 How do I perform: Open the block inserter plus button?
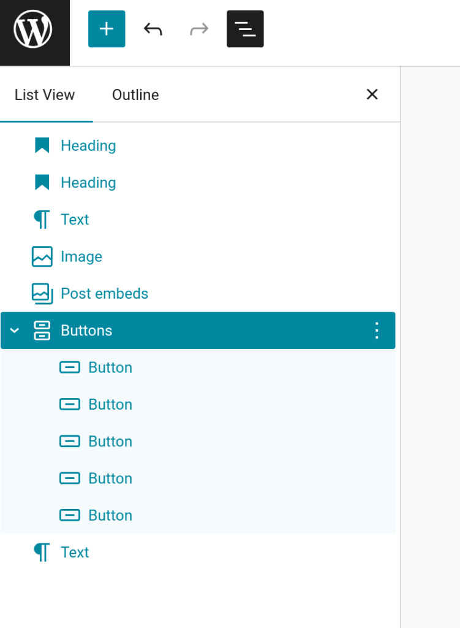[x=107, y=29]
